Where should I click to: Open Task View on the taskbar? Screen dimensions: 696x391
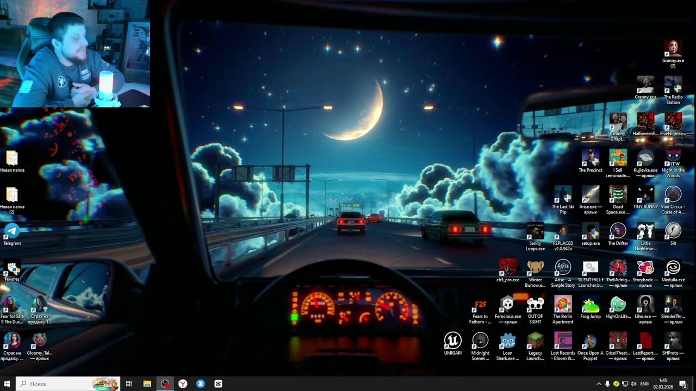click(129, 384)
